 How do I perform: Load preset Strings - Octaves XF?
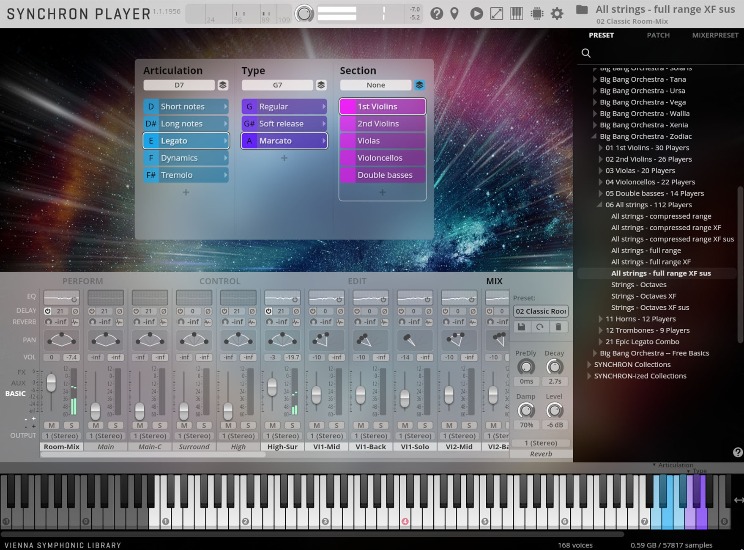point(644,296)
